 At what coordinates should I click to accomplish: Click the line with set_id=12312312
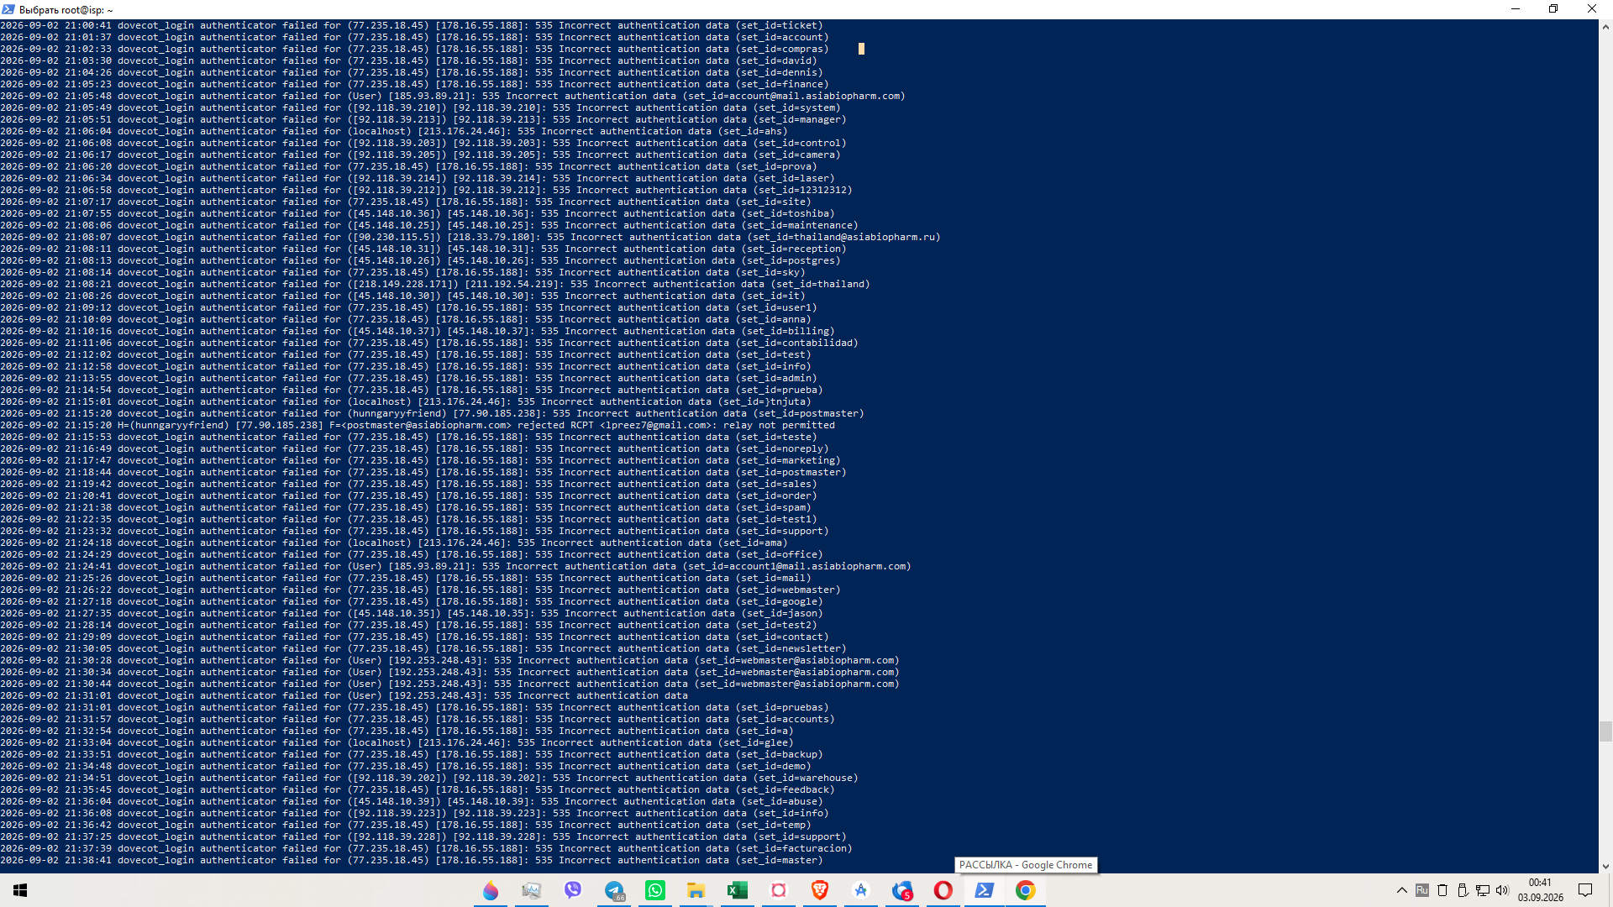(426, 190)
